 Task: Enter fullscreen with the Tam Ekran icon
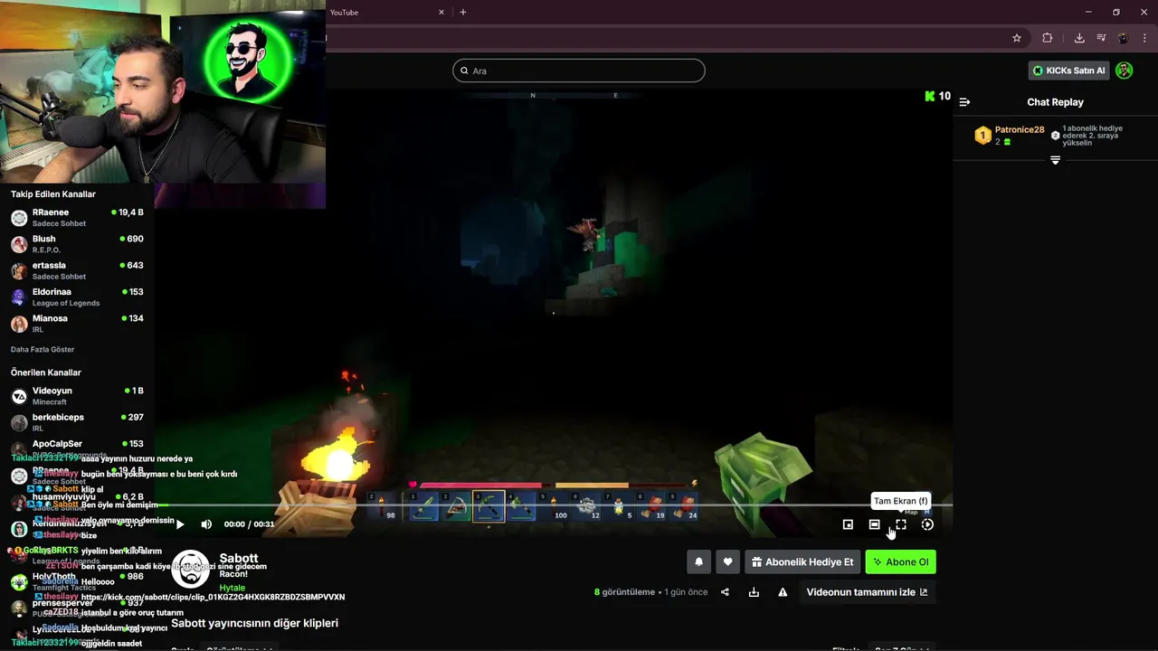(x=901, y=524)
